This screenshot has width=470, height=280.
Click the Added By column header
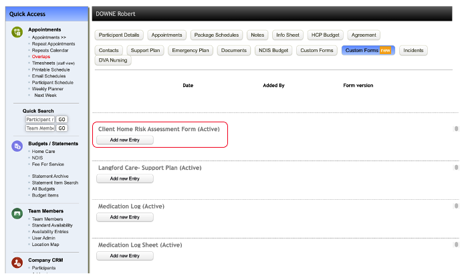point(273,86)
